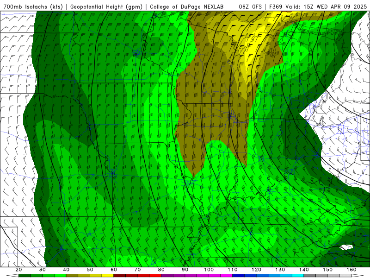Click the 'College of DuPage NEXLAB' header text
This screenshot has height=278, width=370.
pyautogui.click(x=187, y=6)
